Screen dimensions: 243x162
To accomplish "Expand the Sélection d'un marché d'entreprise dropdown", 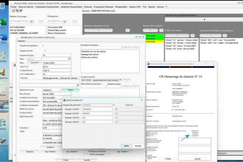I will point(204,19).
